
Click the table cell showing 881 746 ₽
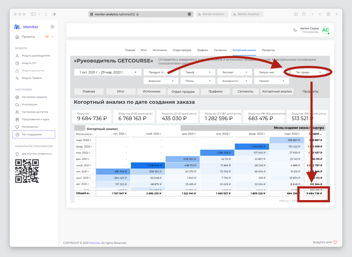click(113, 172)
